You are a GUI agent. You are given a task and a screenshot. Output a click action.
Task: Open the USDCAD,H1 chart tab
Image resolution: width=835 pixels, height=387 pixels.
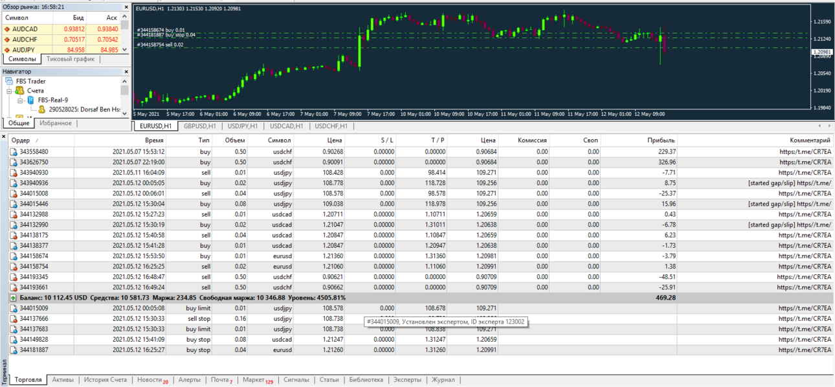(x=287, y=126)
